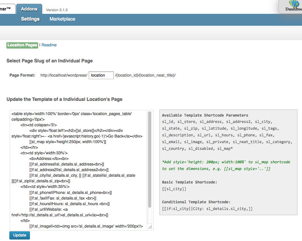Open the Readme link
302x241 pixels.
[x=49, y=45]
